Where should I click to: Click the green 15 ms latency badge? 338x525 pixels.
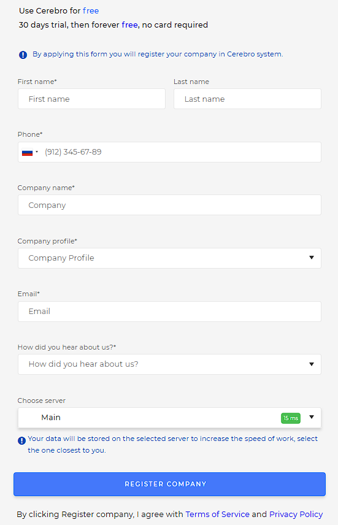[290, 418]
